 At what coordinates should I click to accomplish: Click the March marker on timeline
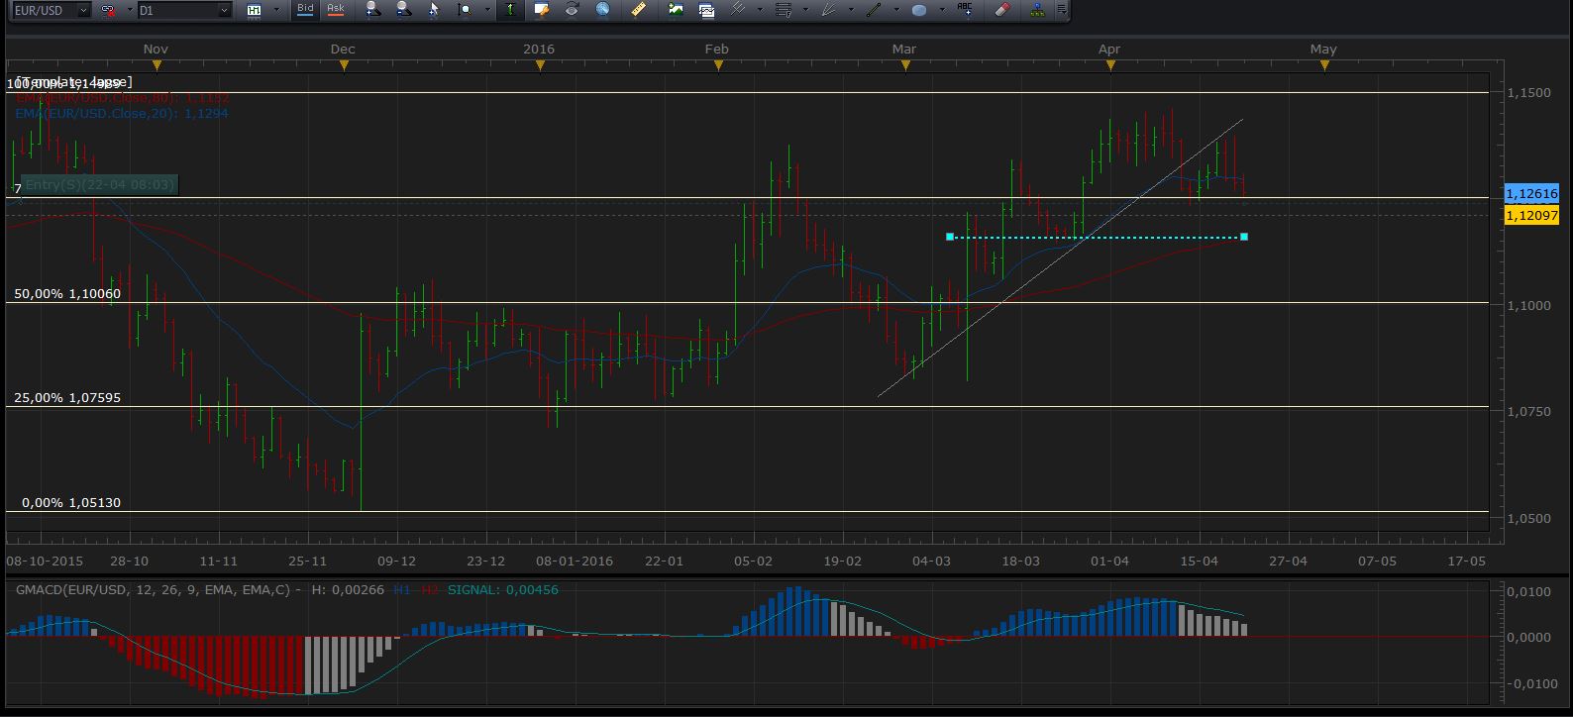(905, 65)
